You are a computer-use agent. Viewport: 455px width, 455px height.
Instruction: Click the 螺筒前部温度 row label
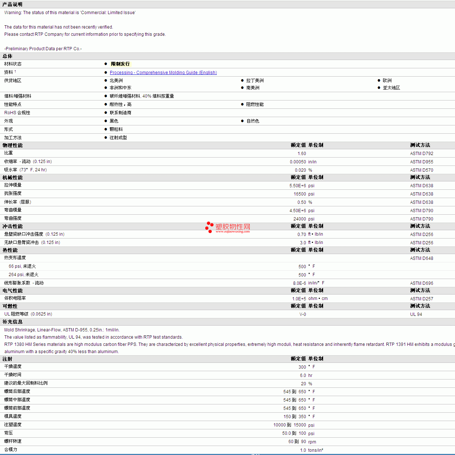[x=17, y=408]
